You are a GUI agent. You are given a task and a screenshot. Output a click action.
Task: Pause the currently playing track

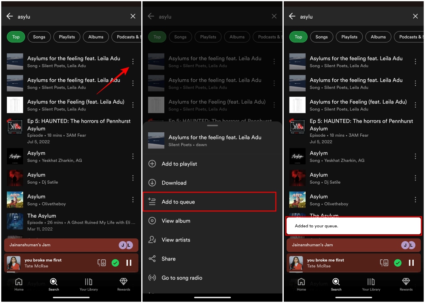pos(129,263)
